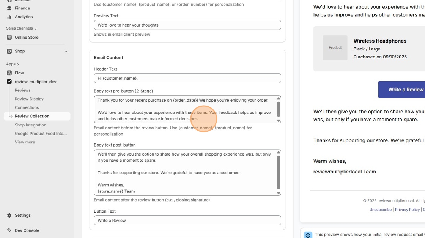Click post-button textarea scroll down arrow

(279, 193)
